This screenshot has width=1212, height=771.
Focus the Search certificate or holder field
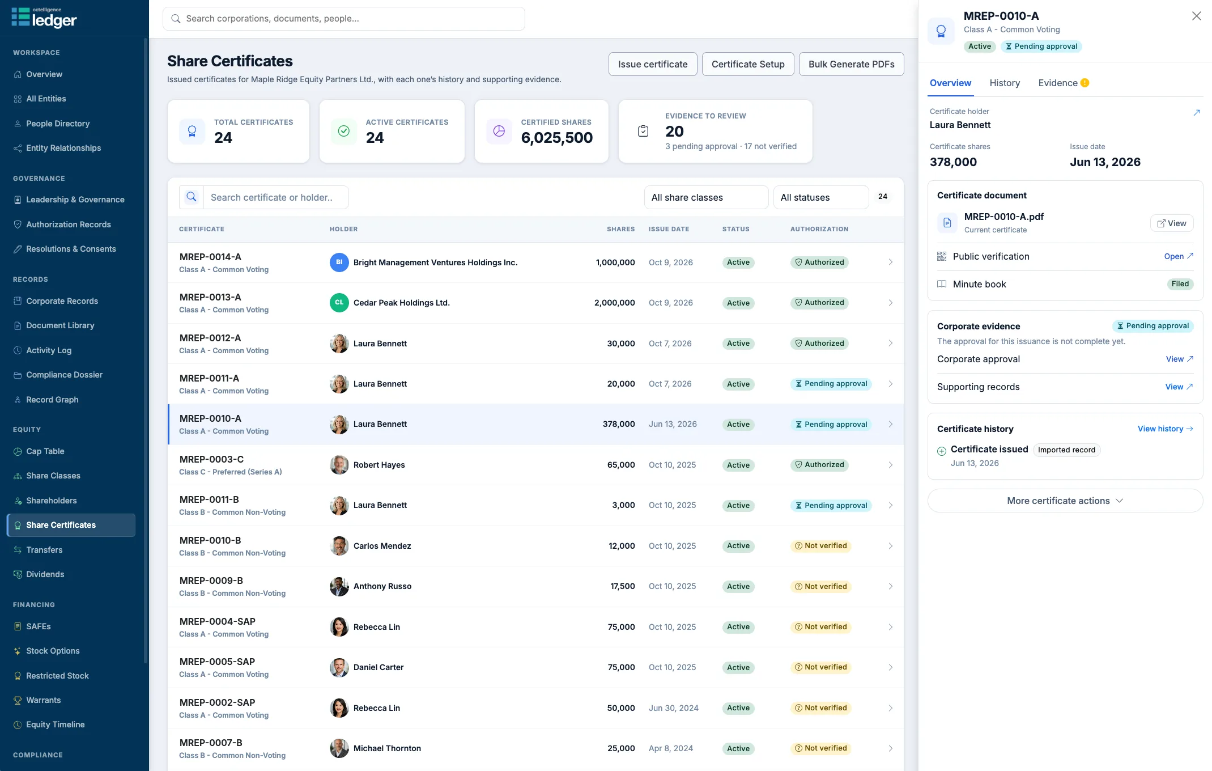click(x=276, y=197)
